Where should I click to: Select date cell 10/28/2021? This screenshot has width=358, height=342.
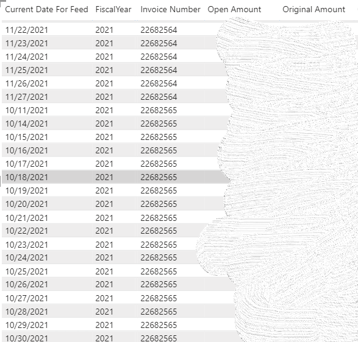tap(27, 312)
